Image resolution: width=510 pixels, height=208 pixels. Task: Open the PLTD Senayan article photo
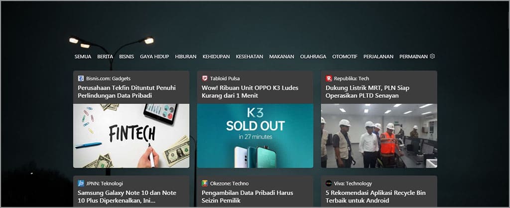tap(379, 136)
